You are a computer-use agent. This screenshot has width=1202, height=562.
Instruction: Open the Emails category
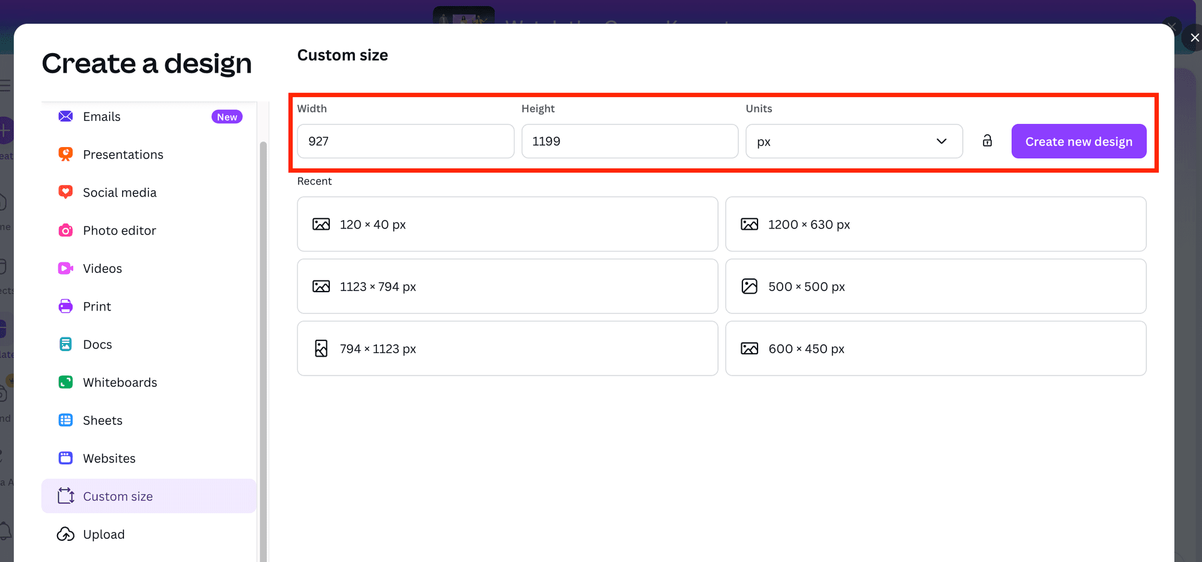149,116
